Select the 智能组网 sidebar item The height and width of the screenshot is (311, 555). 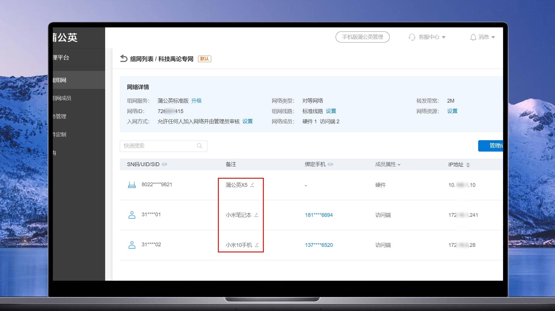(79, 80)
